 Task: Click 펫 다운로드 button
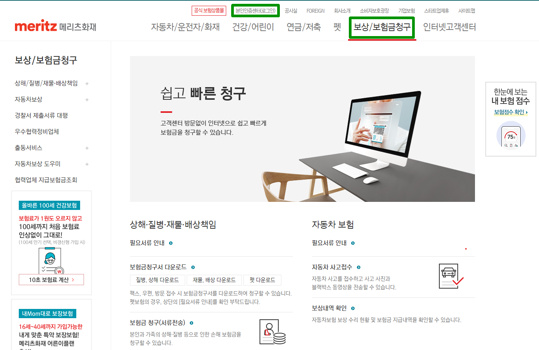262,280
